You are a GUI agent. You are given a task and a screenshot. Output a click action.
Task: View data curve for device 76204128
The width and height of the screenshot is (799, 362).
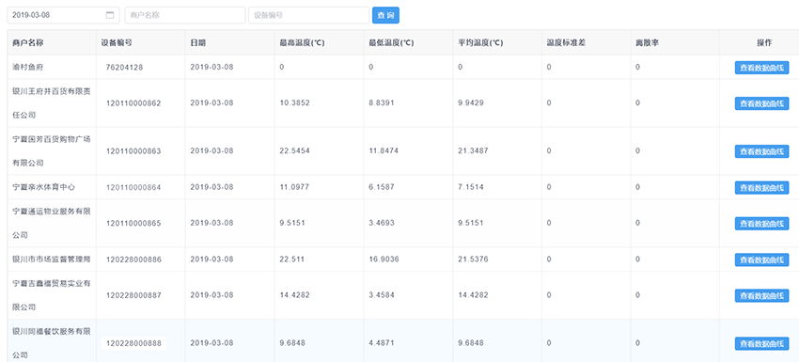(761, 68)
